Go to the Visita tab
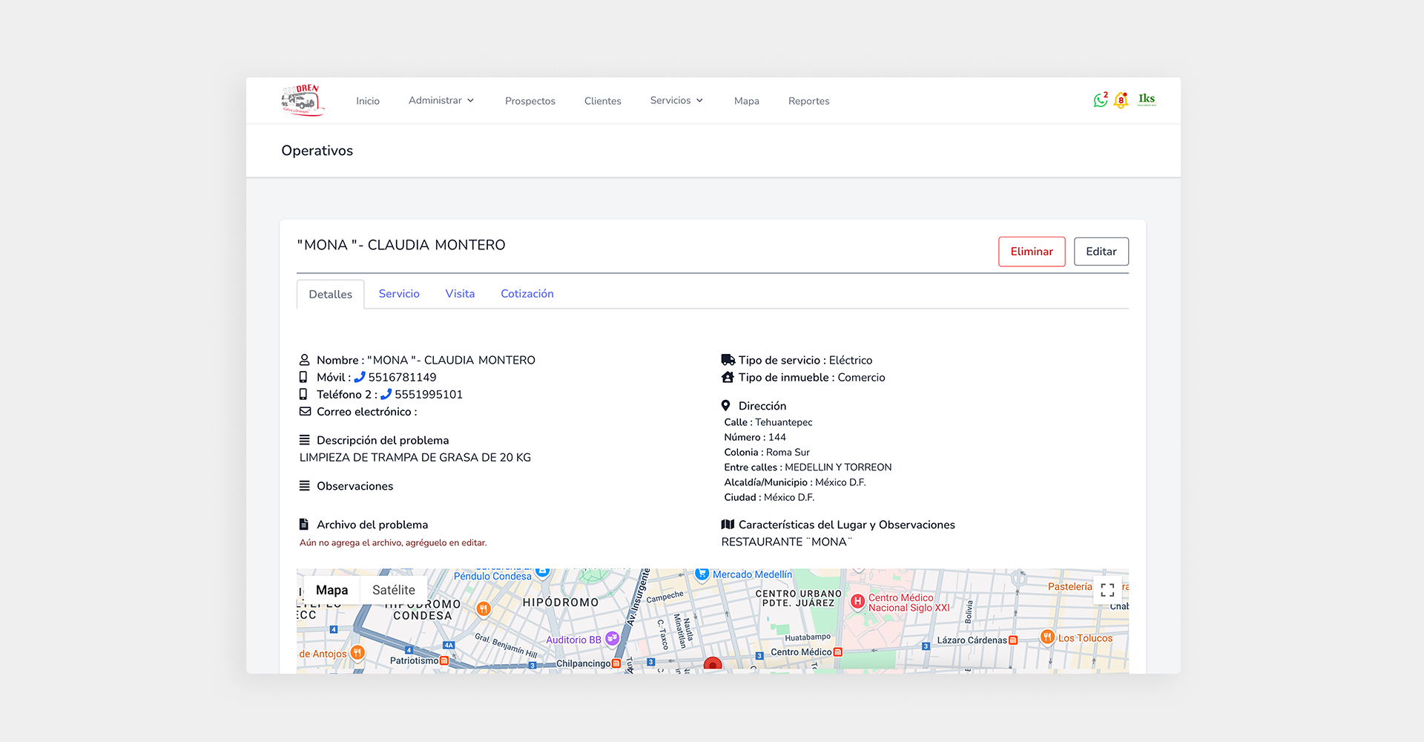Screen dimensions: 1424x742 [x=460, y=294]
